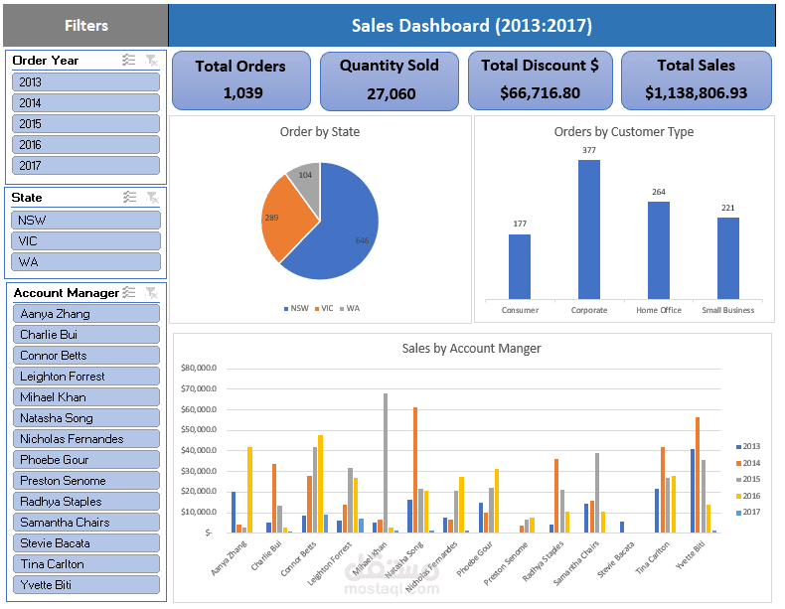Viewport: 785px width, 609px height.
Task: Click the Total Sales card
Action: pos(697,80)
